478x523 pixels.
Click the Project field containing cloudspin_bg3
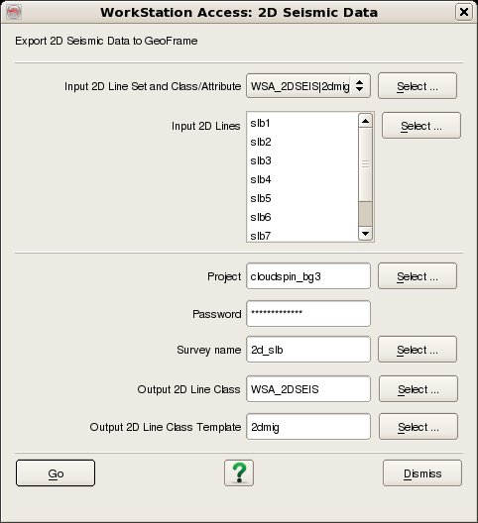click(x=308, y=276)
